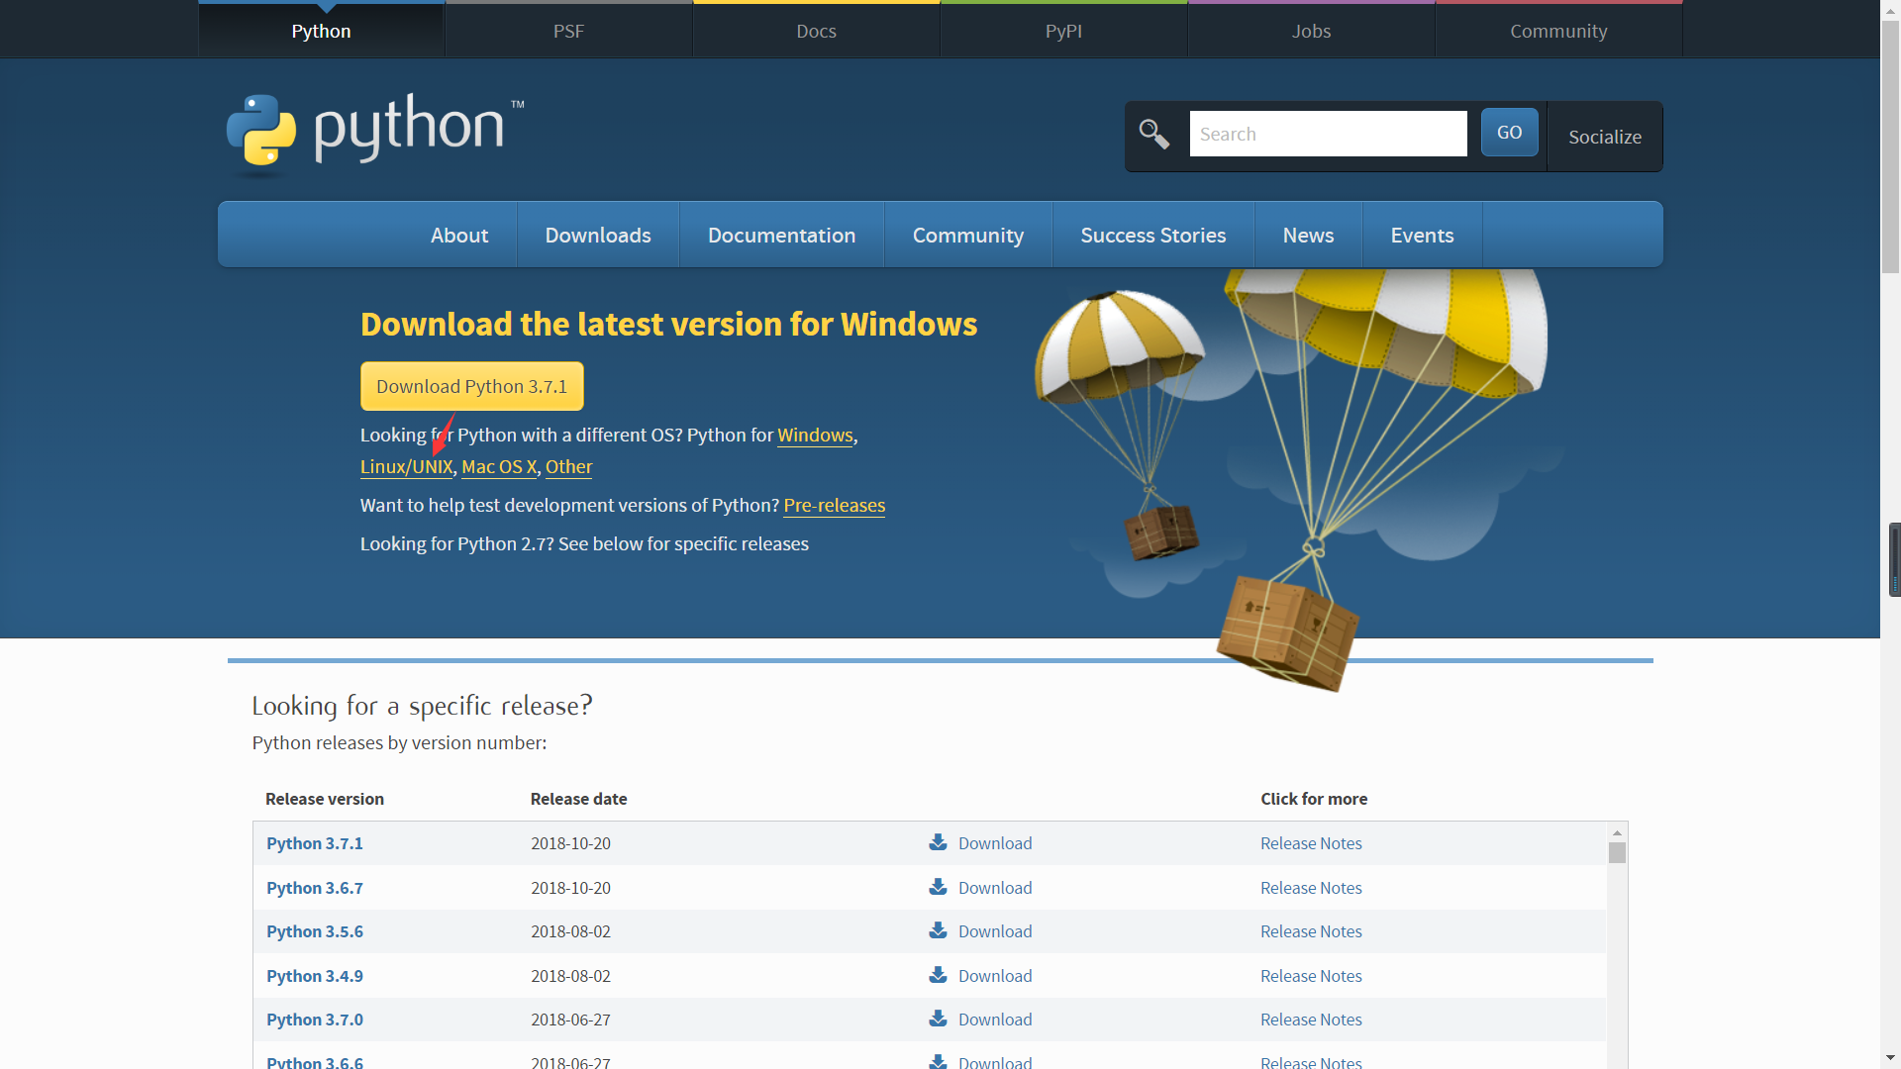Open Release Notes for Python 3.5.6
Viewport: 1901px width, 1069px height.
(x=1311, y=931)
